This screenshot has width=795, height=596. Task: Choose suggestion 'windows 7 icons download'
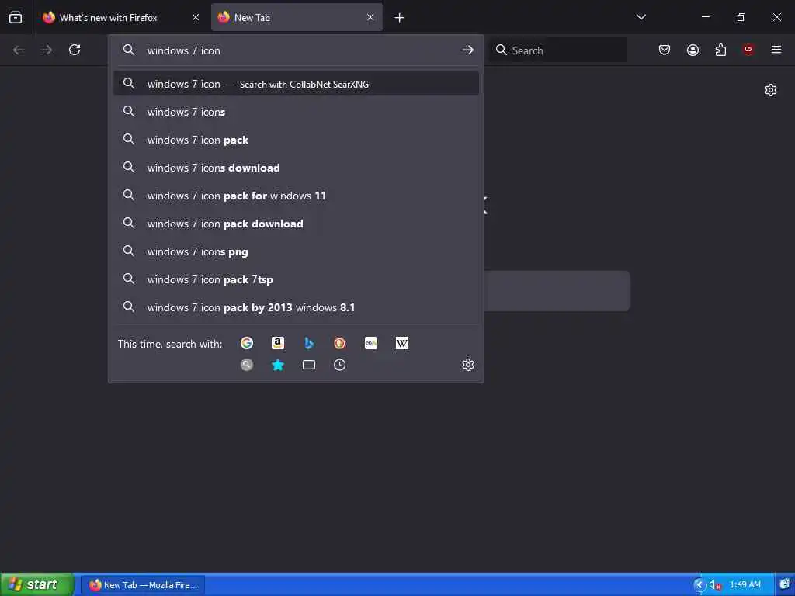(296, 168)
